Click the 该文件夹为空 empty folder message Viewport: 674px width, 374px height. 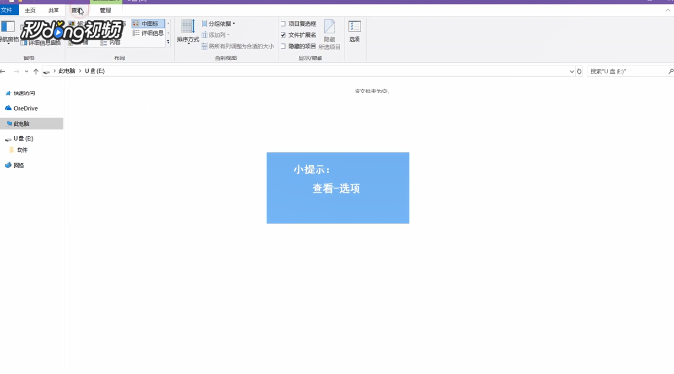pos(372,92)
